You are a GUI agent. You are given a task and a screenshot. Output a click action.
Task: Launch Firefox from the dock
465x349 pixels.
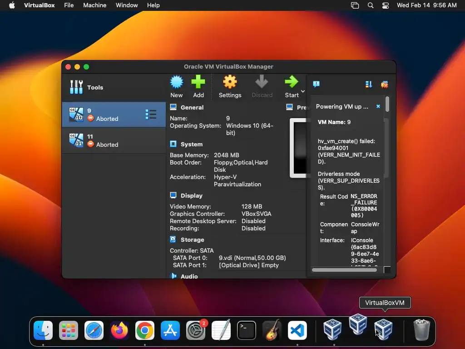119,330
